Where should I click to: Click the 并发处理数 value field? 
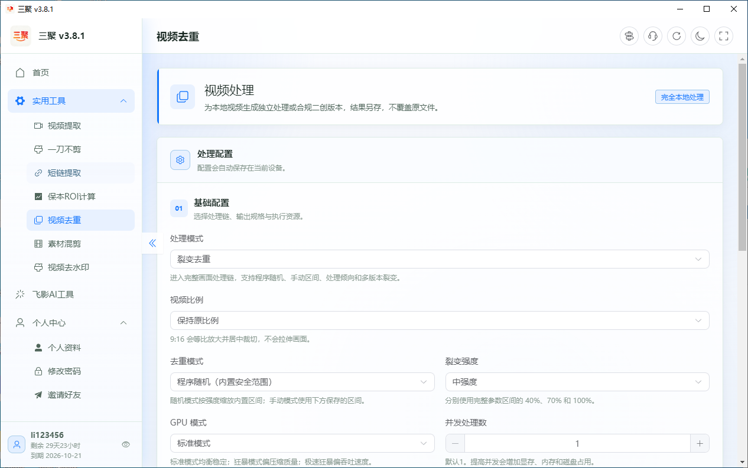(x=577, y=443)
